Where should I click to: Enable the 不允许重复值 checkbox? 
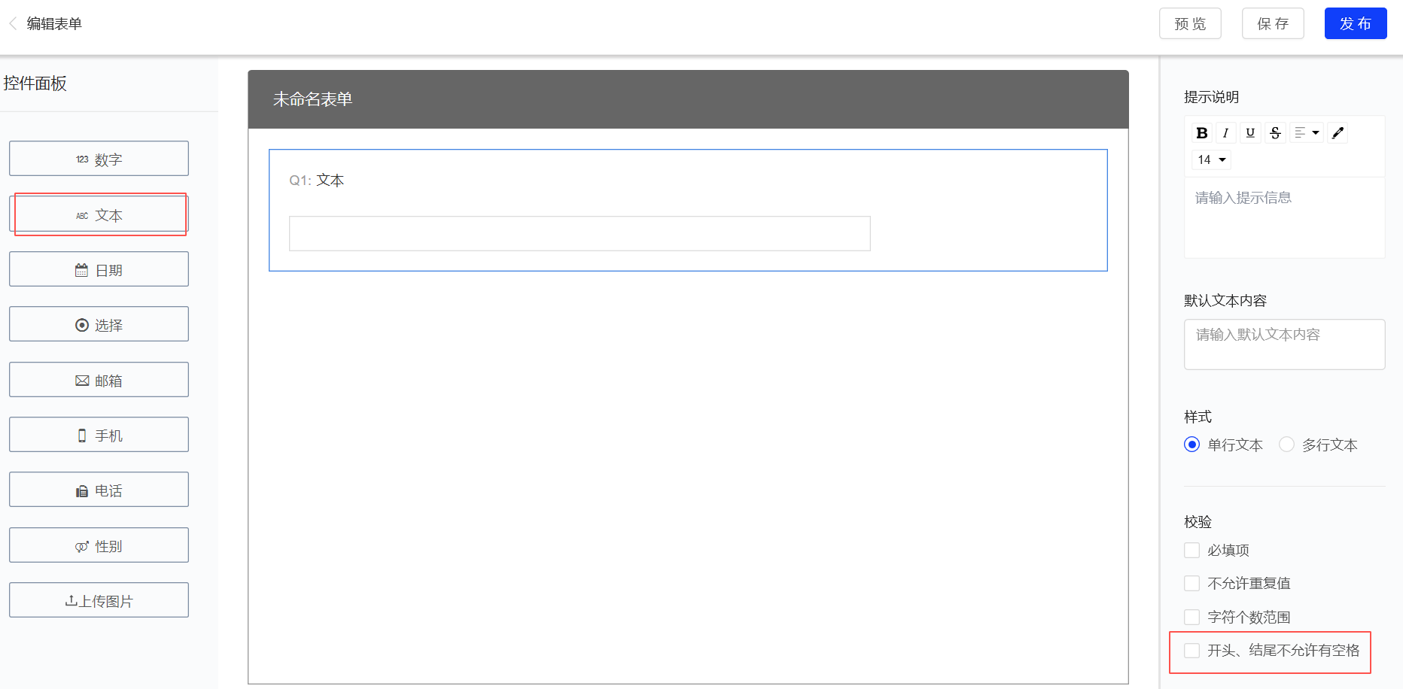(1191, 584)
